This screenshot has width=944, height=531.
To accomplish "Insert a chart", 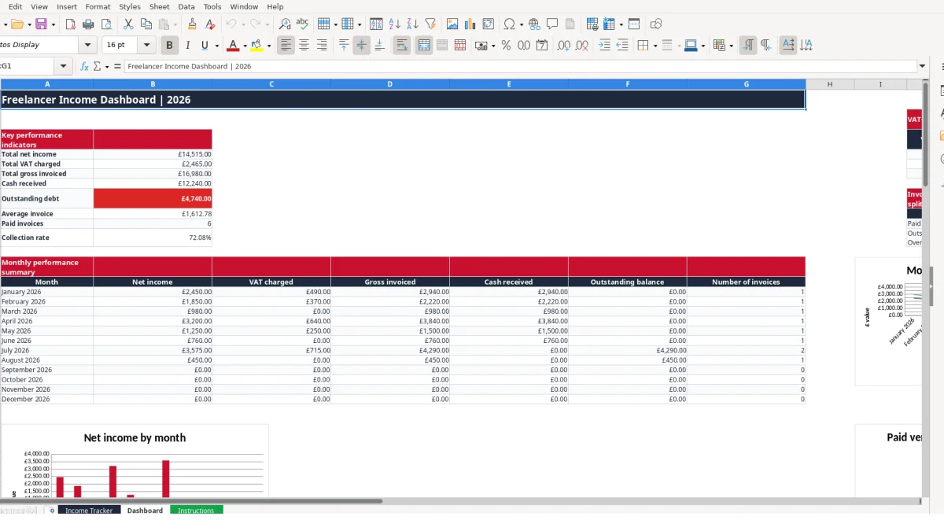I will pyautogui.click(x=470, y=24).
